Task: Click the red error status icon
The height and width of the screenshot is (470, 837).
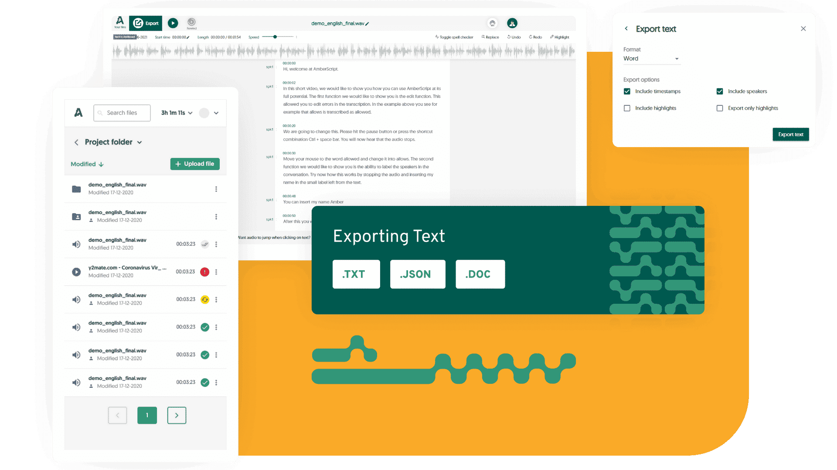Action: 205,272
